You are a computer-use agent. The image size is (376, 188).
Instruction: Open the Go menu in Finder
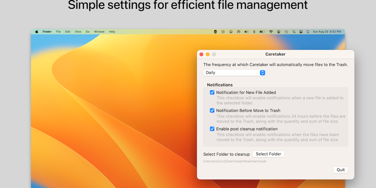pos(87,32)
